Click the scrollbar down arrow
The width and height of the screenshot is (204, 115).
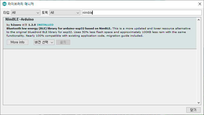click(x=199, y=103)
